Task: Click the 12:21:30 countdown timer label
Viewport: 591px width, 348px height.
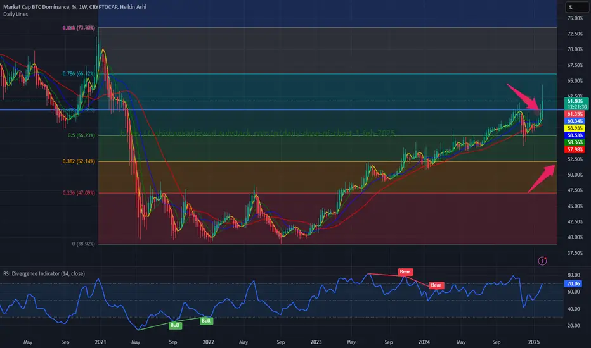Action: [x=576, y=107]
